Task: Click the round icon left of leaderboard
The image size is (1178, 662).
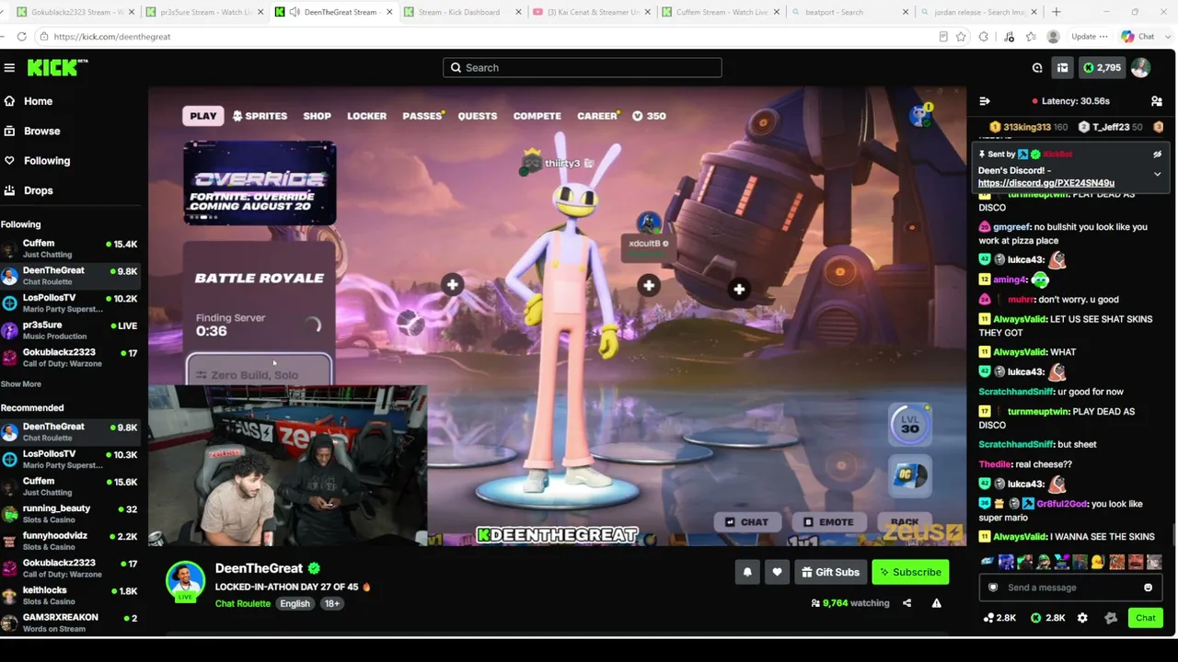Action: tap(1037, 68)
